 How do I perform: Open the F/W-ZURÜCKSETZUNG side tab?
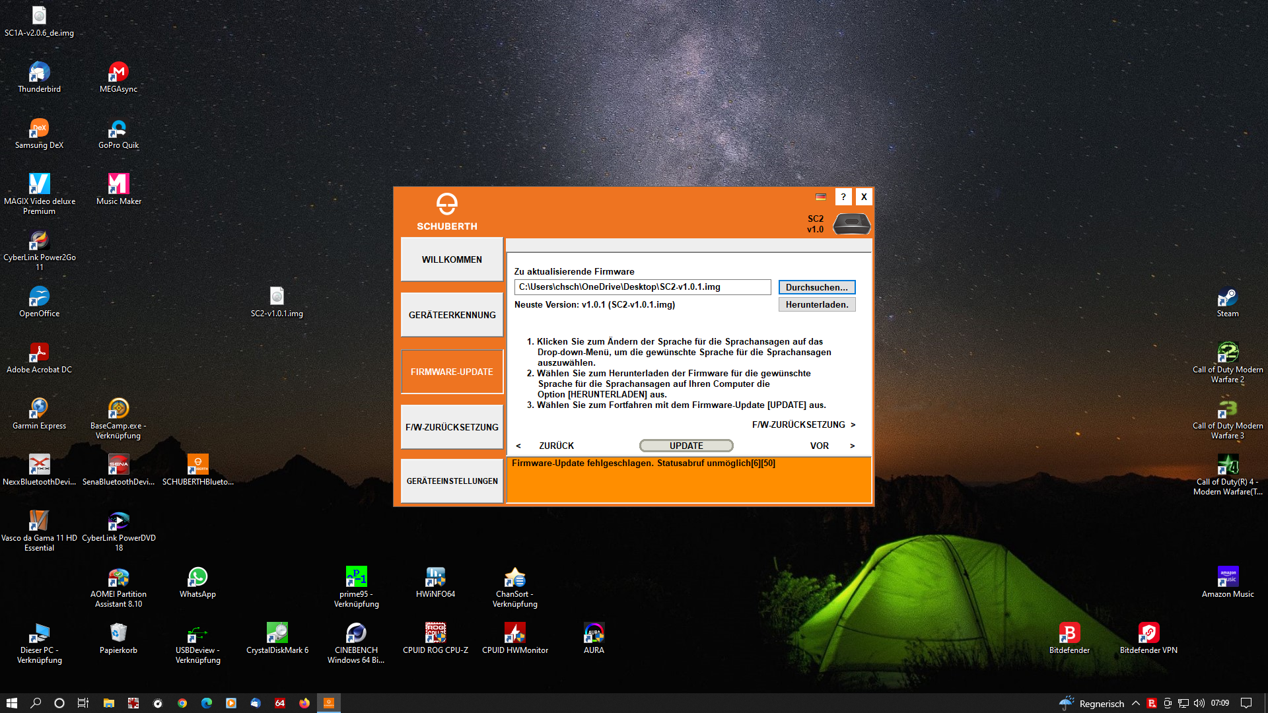[452, 427]
